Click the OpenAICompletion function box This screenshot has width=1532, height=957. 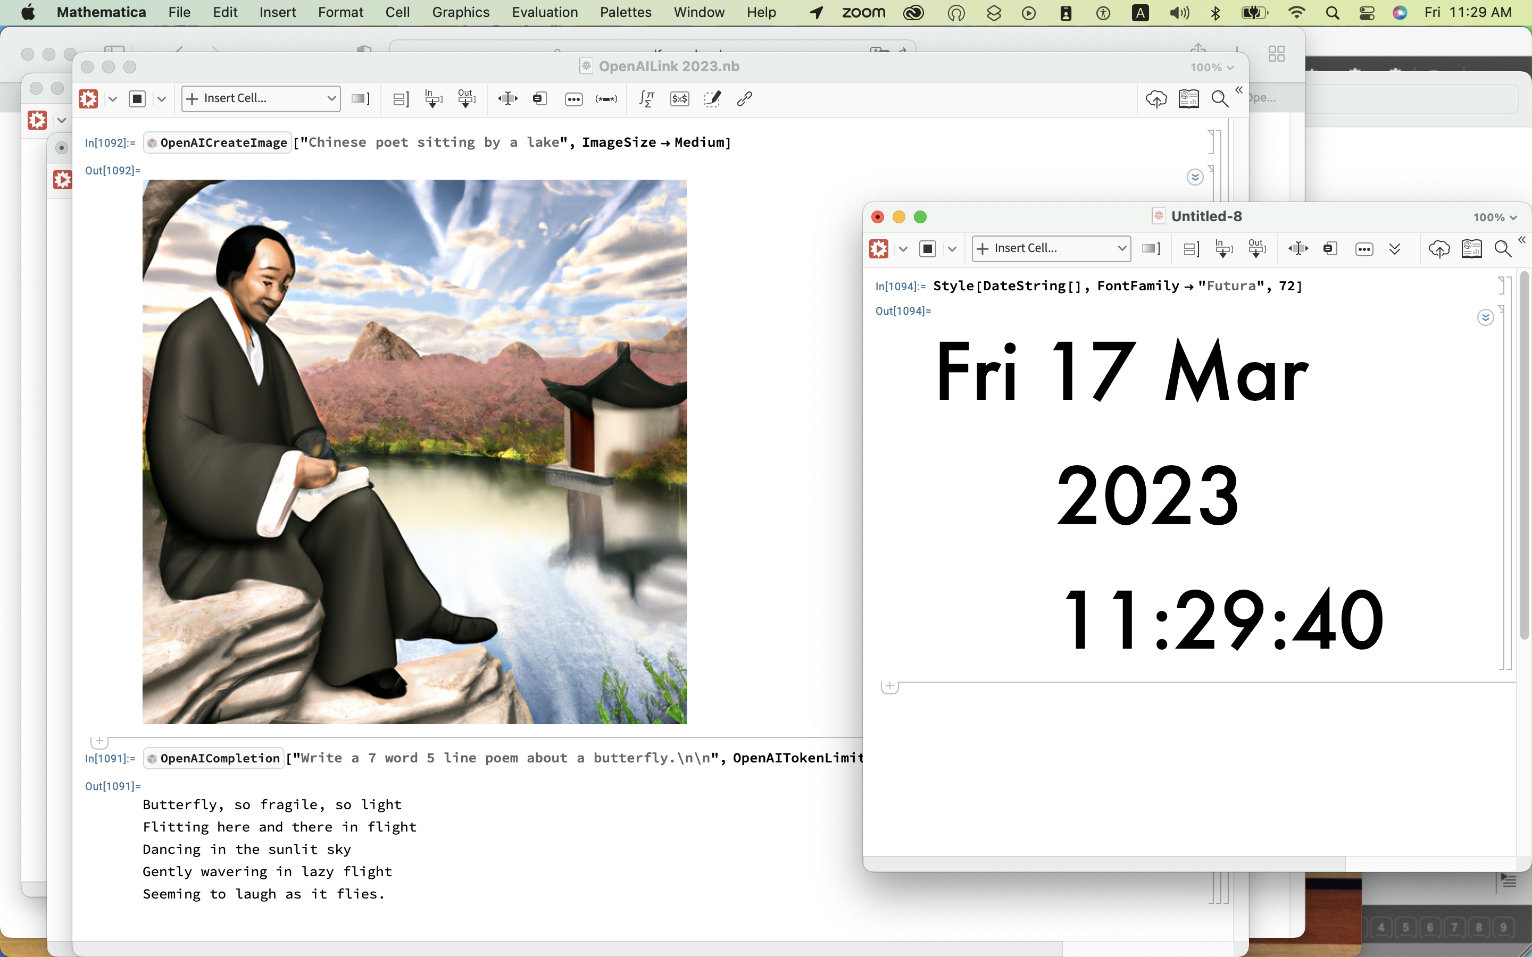(213, 758)
